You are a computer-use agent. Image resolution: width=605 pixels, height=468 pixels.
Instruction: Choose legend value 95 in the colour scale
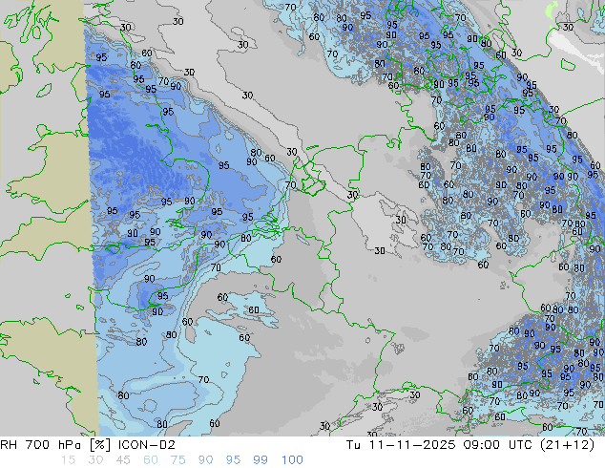[x=233, y=460]
